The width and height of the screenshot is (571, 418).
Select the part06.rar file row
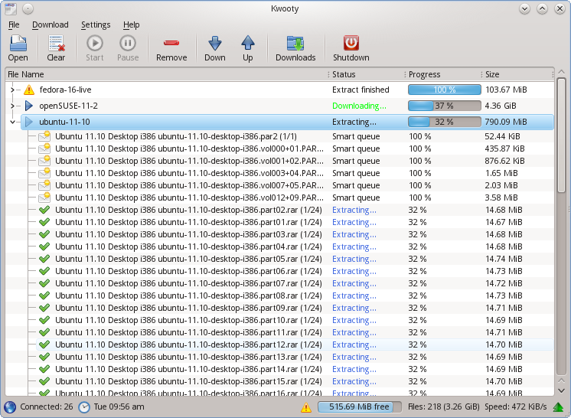295,271
